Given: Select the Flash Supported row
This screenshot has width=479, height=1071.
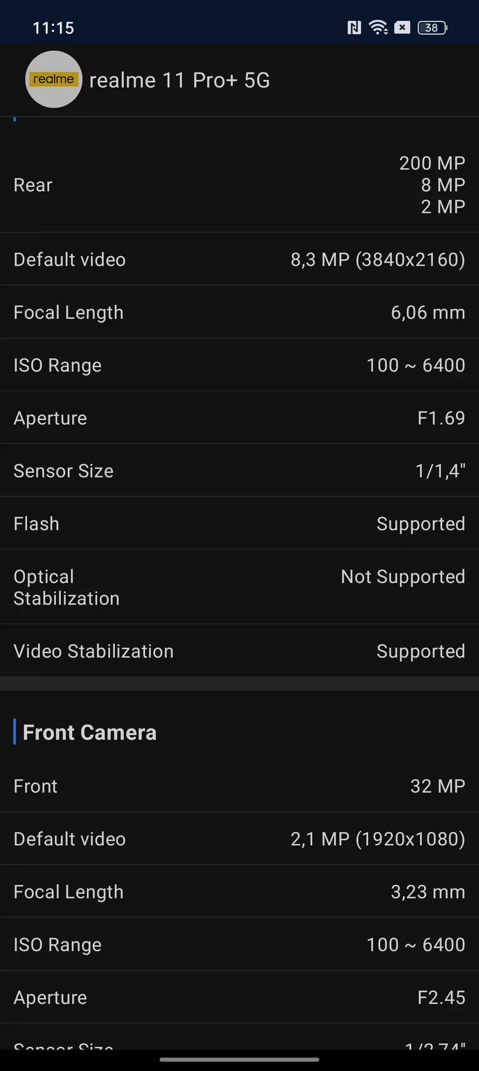Looking at the screenshot, I should (239, 524).
